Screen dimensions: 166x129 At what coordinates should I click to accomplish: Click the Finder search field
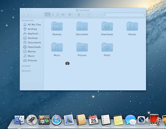tap(123, 15)
